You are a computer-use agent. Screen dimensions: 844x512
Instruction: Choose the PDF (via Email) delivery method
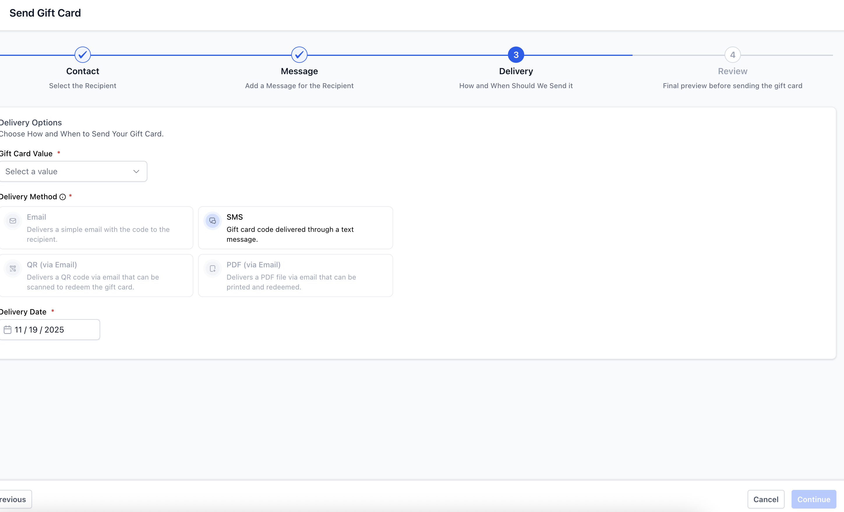coord(295,275)
